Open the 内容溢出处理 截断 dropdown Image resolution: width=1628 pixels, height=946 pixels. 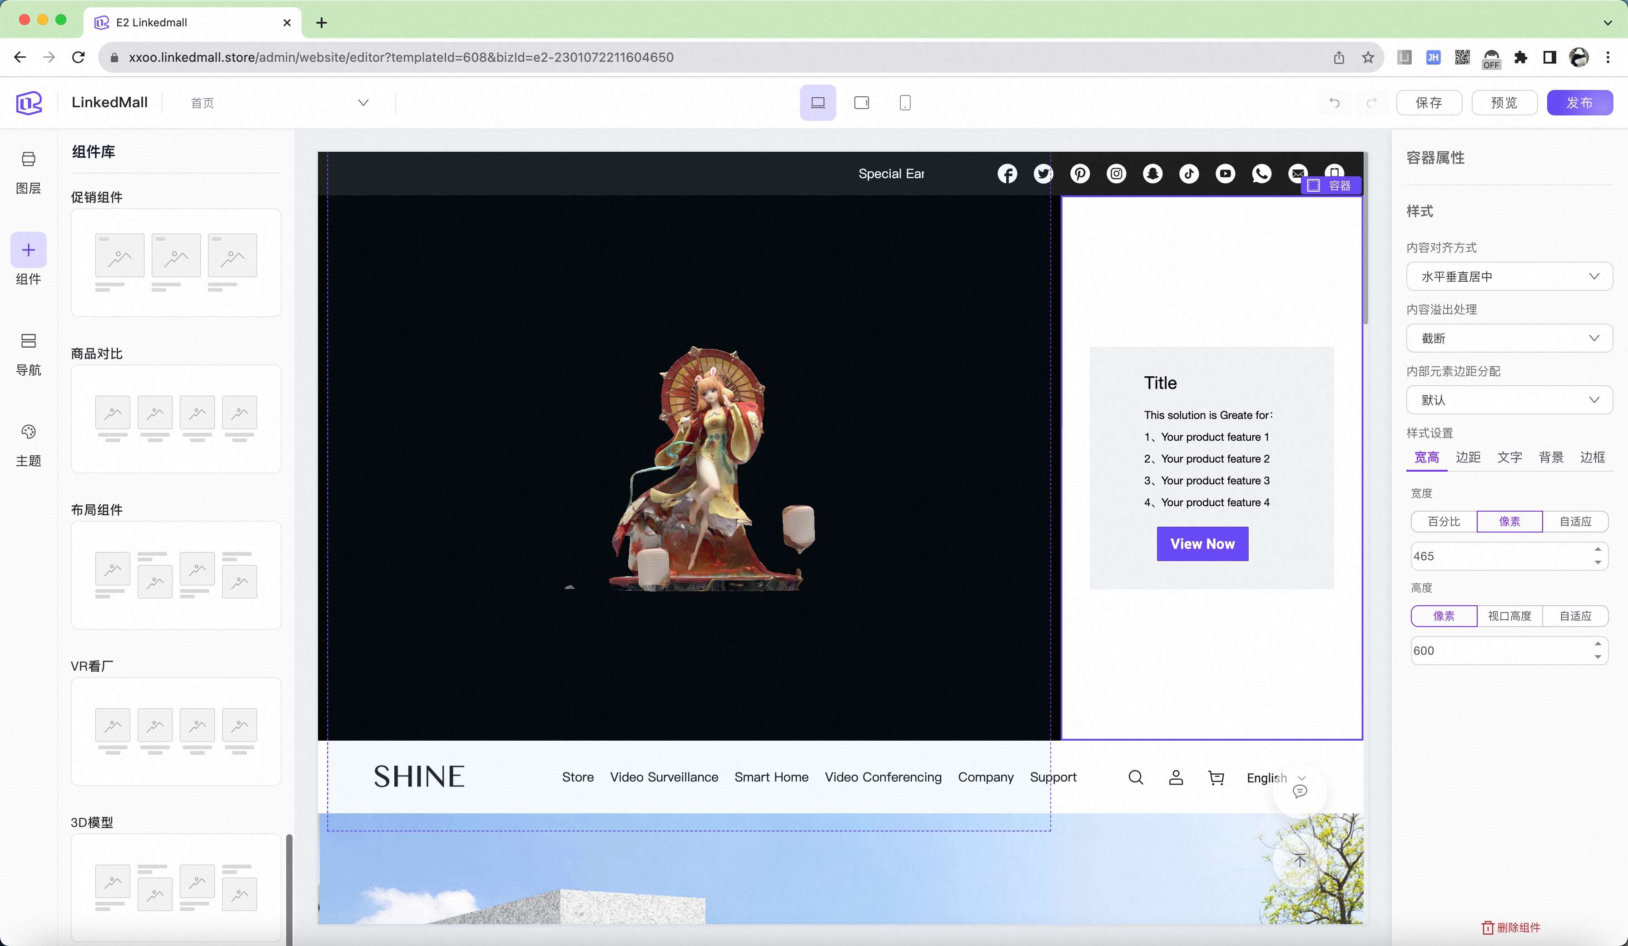[1509, 339]
